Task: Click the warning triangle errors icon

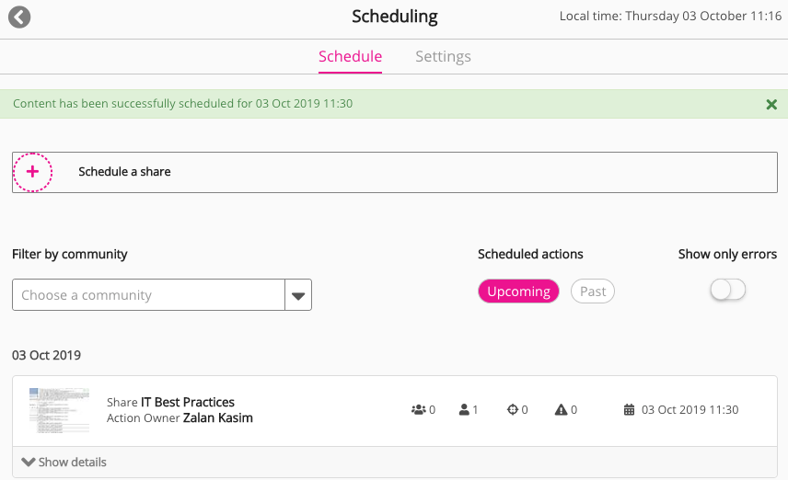Action: [x=561, y=410]
